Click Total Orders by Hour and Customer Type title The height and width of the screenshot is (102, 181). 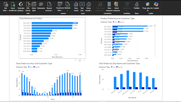tap(34, 63)
